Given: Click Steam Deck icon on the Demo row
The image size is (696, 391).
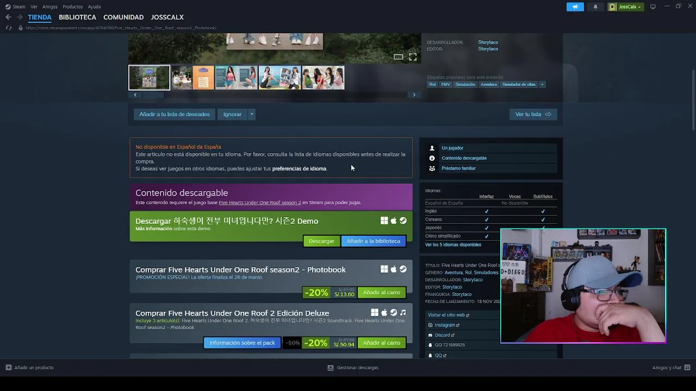Looking at the screenshot, I should tap(403, 220).
